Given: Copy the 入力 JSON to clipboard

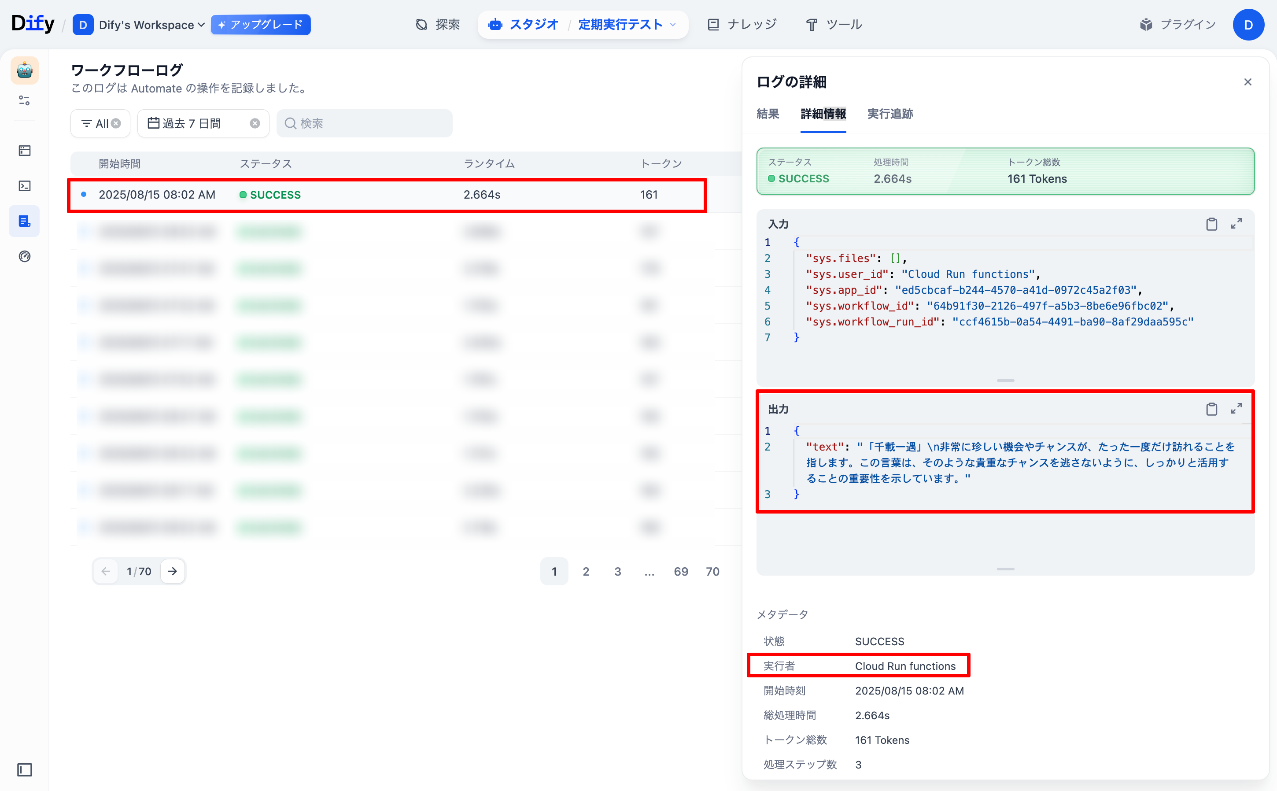Looking at the screenshot, I should point(1211,224).
